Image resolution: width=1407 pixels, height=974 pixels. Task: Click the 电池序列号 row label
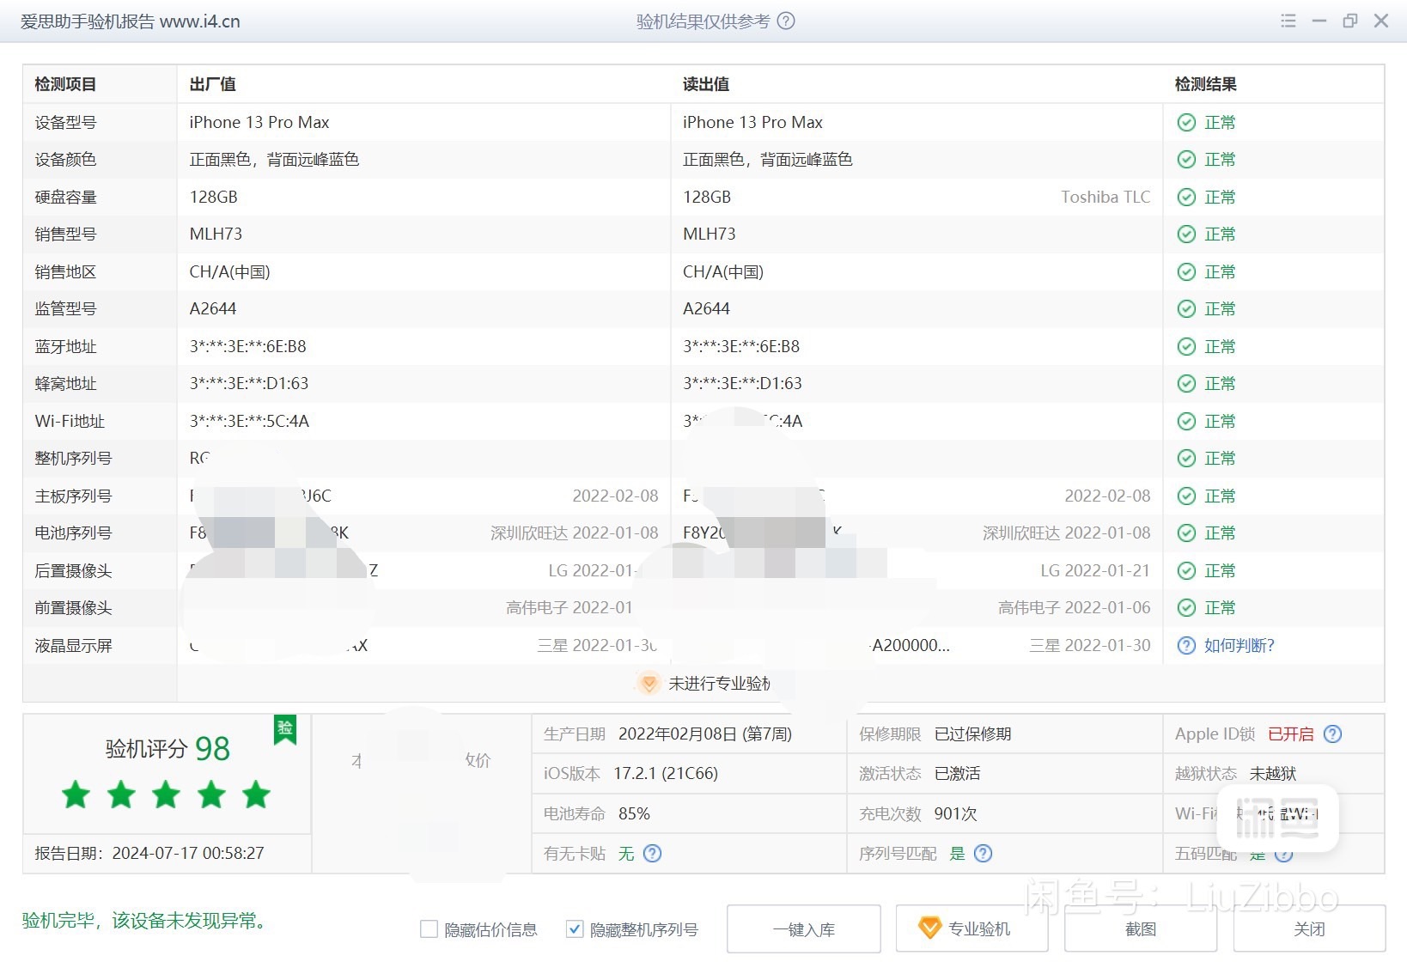73,533
